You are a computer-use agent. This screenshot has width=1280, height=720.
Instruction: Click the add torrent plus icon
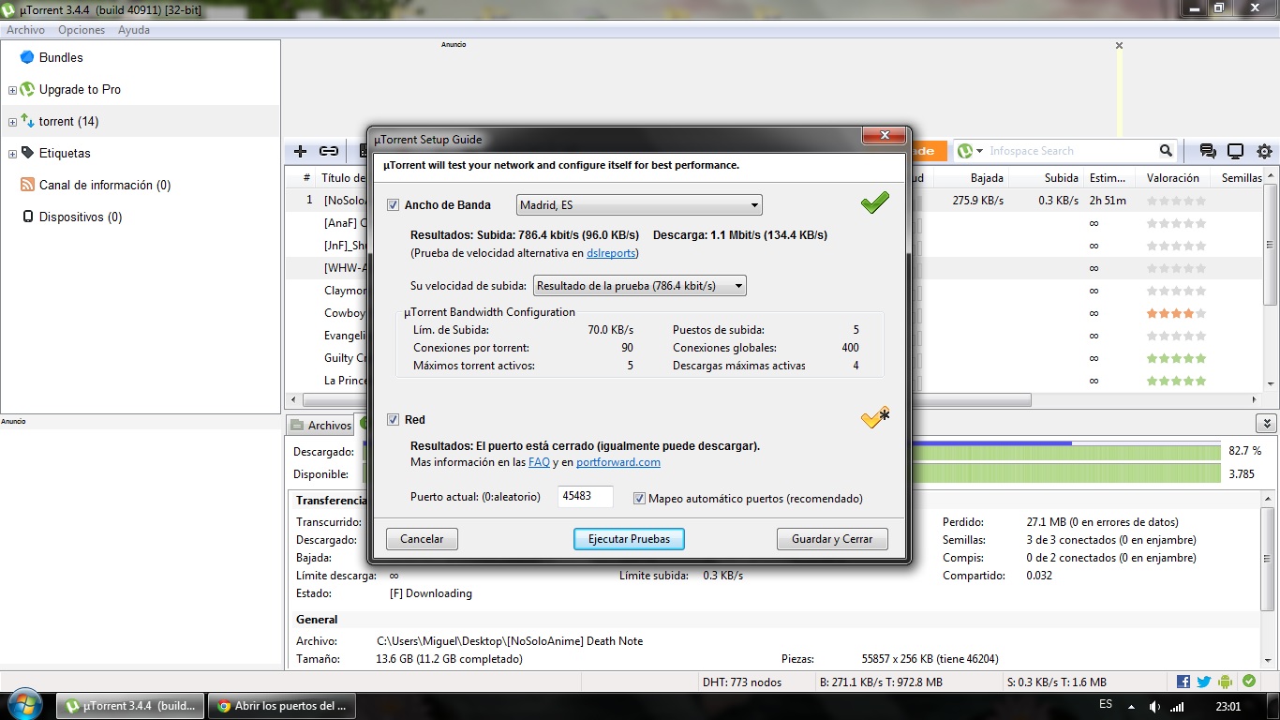tap(300, 151)
